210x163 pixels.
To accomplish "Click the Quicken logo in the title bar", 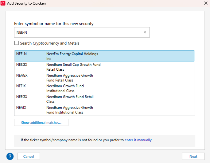I will (x=3, y=3).
